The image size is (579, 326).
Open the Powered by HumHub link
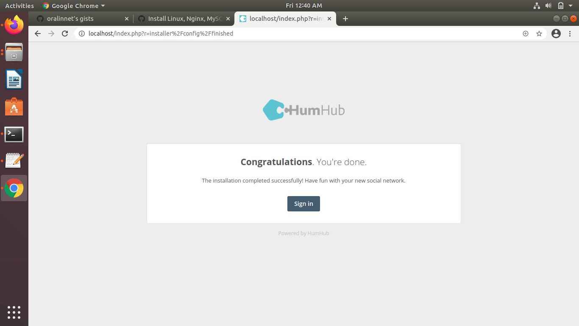coord(303,233)
